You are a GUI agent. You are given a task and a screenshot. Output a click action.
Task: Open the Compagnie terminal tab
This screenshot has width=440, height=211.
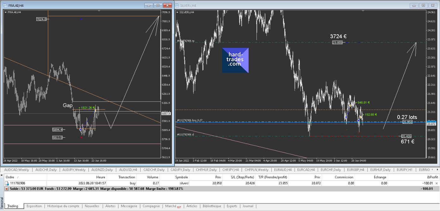[x=151, y=206]
